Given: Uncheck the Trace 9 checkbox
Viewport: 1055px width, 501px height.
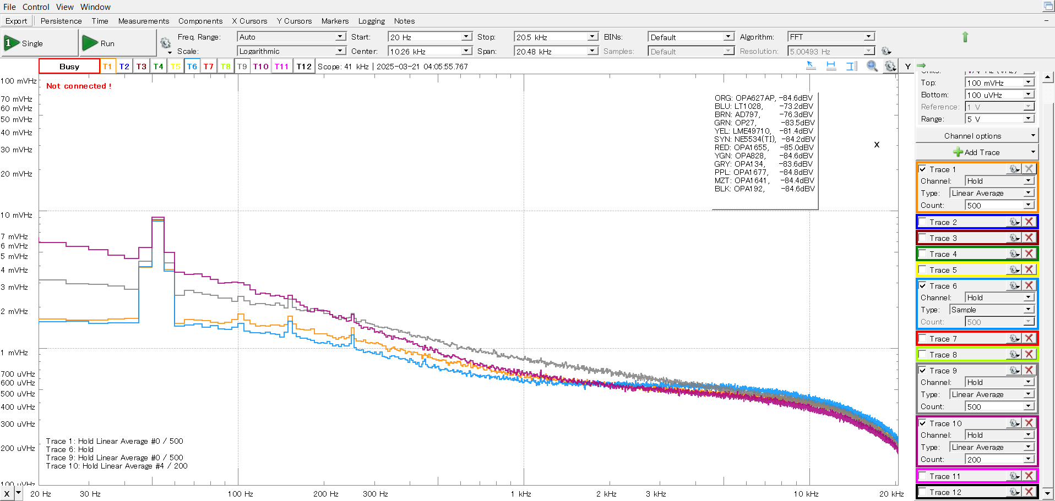Looking at the screenshot, I should click(x=922, y=370).
